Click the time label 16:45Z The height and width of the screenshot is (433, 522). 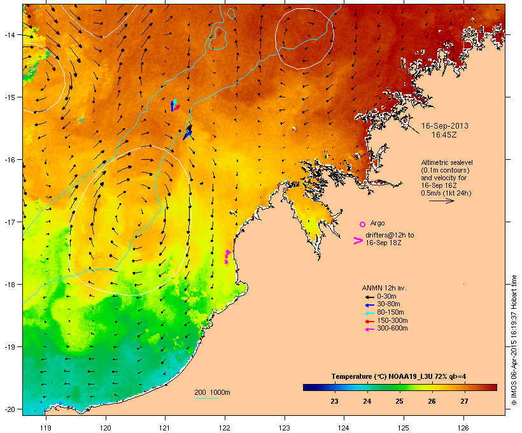tap(444, 135)
